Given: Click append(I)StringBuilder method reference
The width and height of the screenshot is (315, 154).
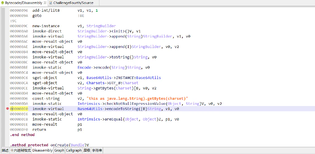Looking at the screenshot, I should [119, 47].
